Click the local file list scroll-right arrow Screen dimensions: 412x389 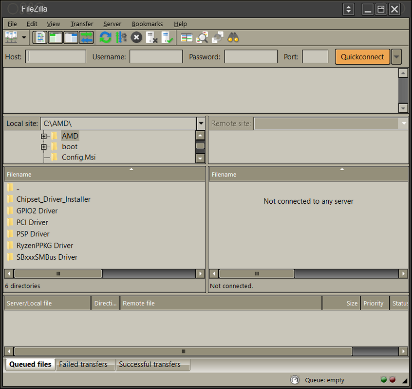tap(201, 274)
